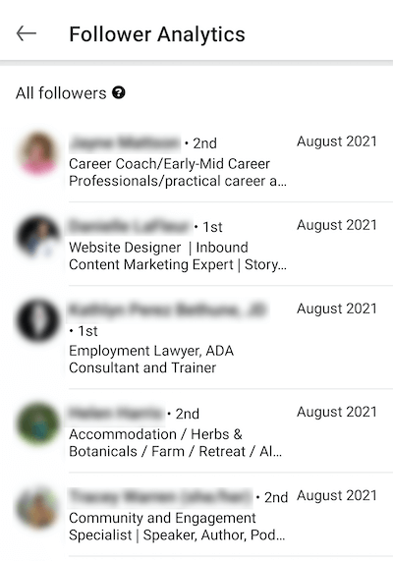This screenshot has height=561, width=393.
Task: Open the blurred name of the Career Coach follower
Action: pos(125,142)
